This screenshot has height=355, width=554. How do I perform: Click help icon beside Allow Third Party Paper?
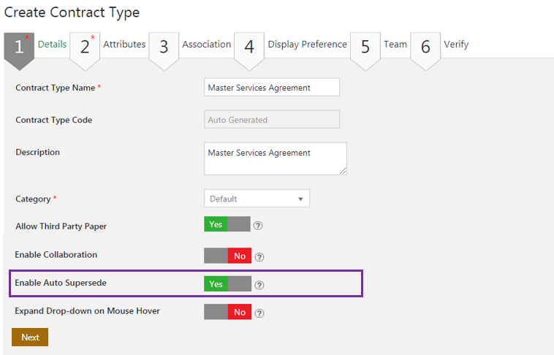click(x=258, y=225)
